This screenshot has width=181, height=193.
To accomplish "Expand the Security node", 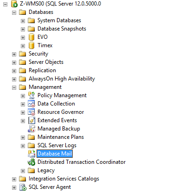I will coord(14,54).
